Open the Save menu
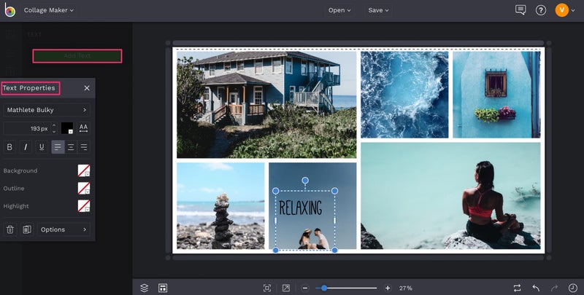Image resolution: width=584 pixels, height=295 pixels. [x=378, y=10]
